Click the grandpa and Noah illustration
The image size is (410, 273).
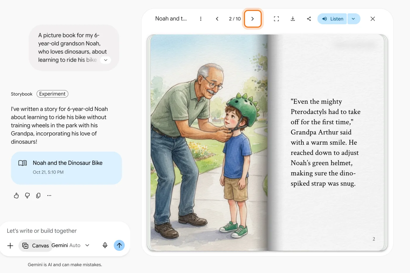point(209,143)
